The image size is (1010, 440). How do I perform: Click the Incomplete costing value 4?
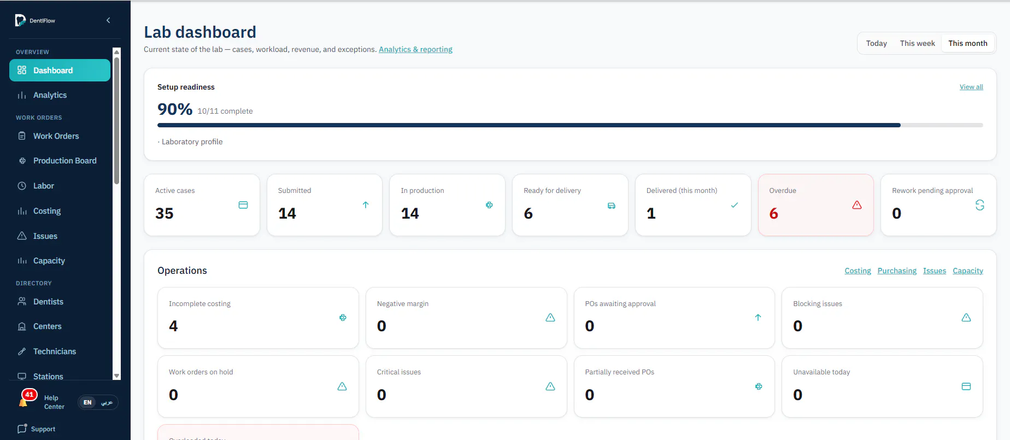click(x=173, y=326)
